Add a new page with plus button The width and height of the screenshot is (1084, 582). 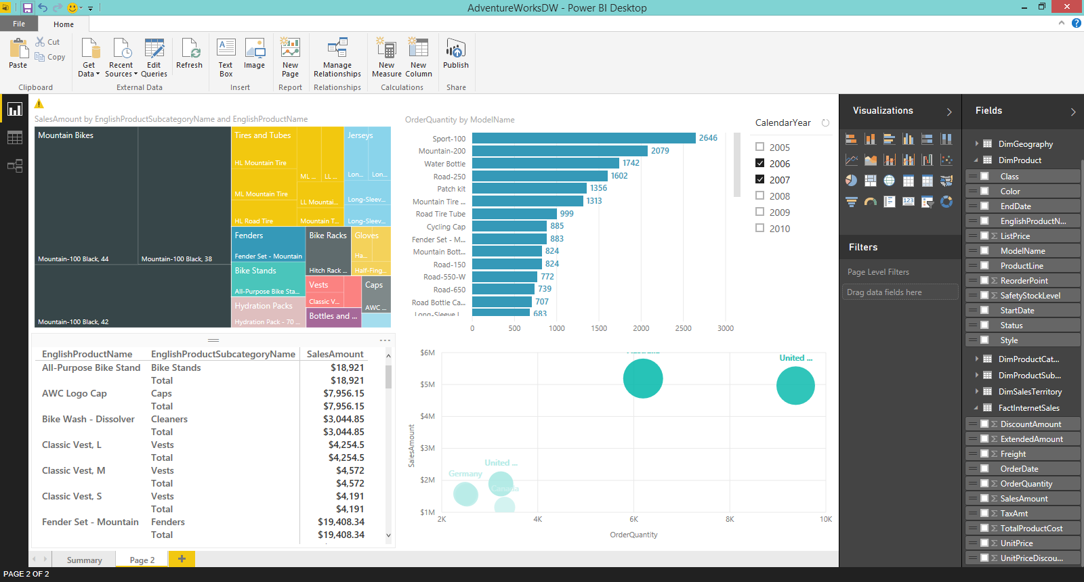click(x=182, y=558)
